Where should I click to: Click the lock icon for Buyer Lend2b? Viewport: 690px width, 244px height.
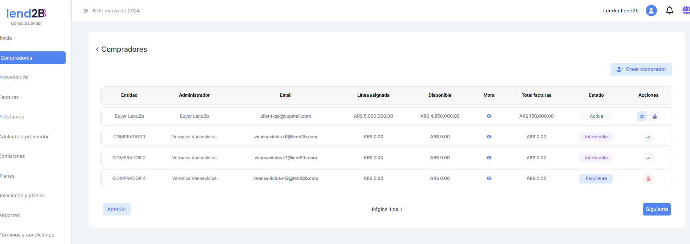tap(655, 117)
